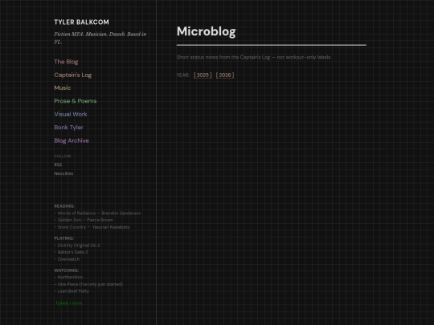Open Bonk Tyler link

click(x=68, y=128)
